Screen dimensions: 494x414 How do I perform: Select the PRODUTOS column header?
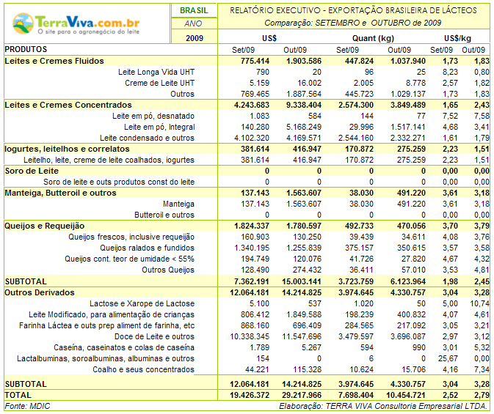(26, 49)
